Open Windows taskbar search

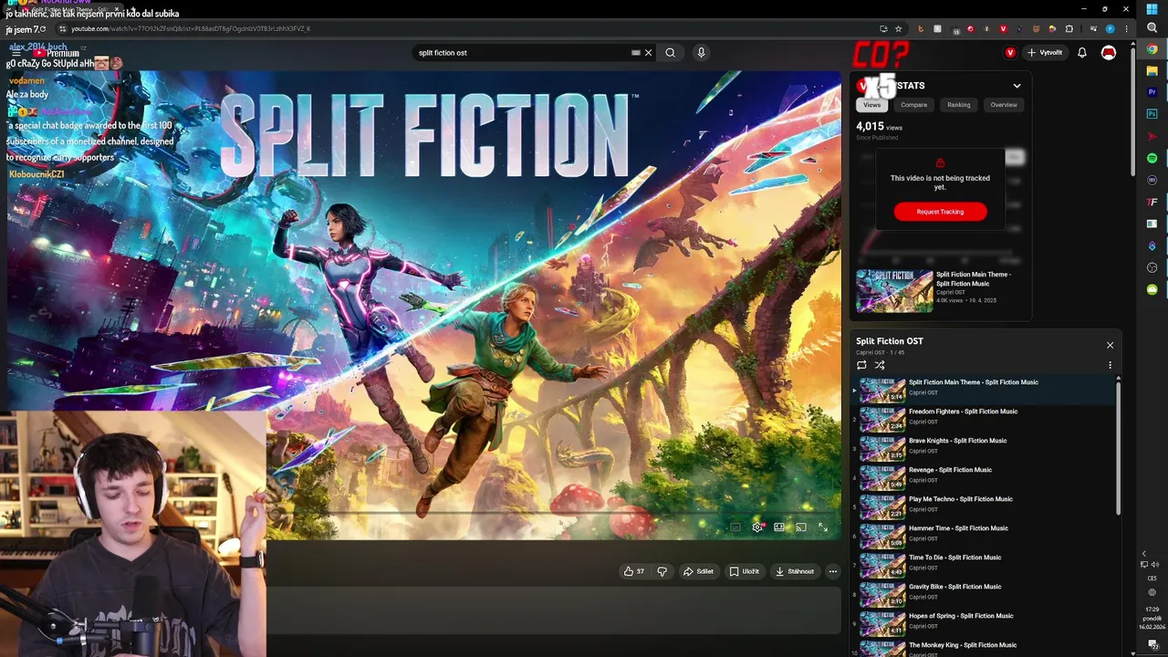pyautogui.click(x=1152, y=27)
